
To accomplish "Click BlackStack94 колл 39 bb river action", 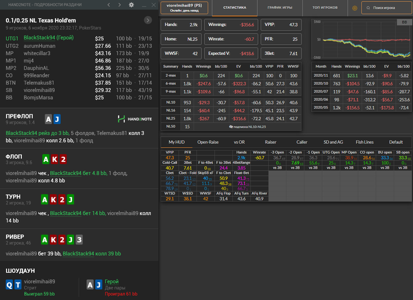I will click(x=91, y=253).
